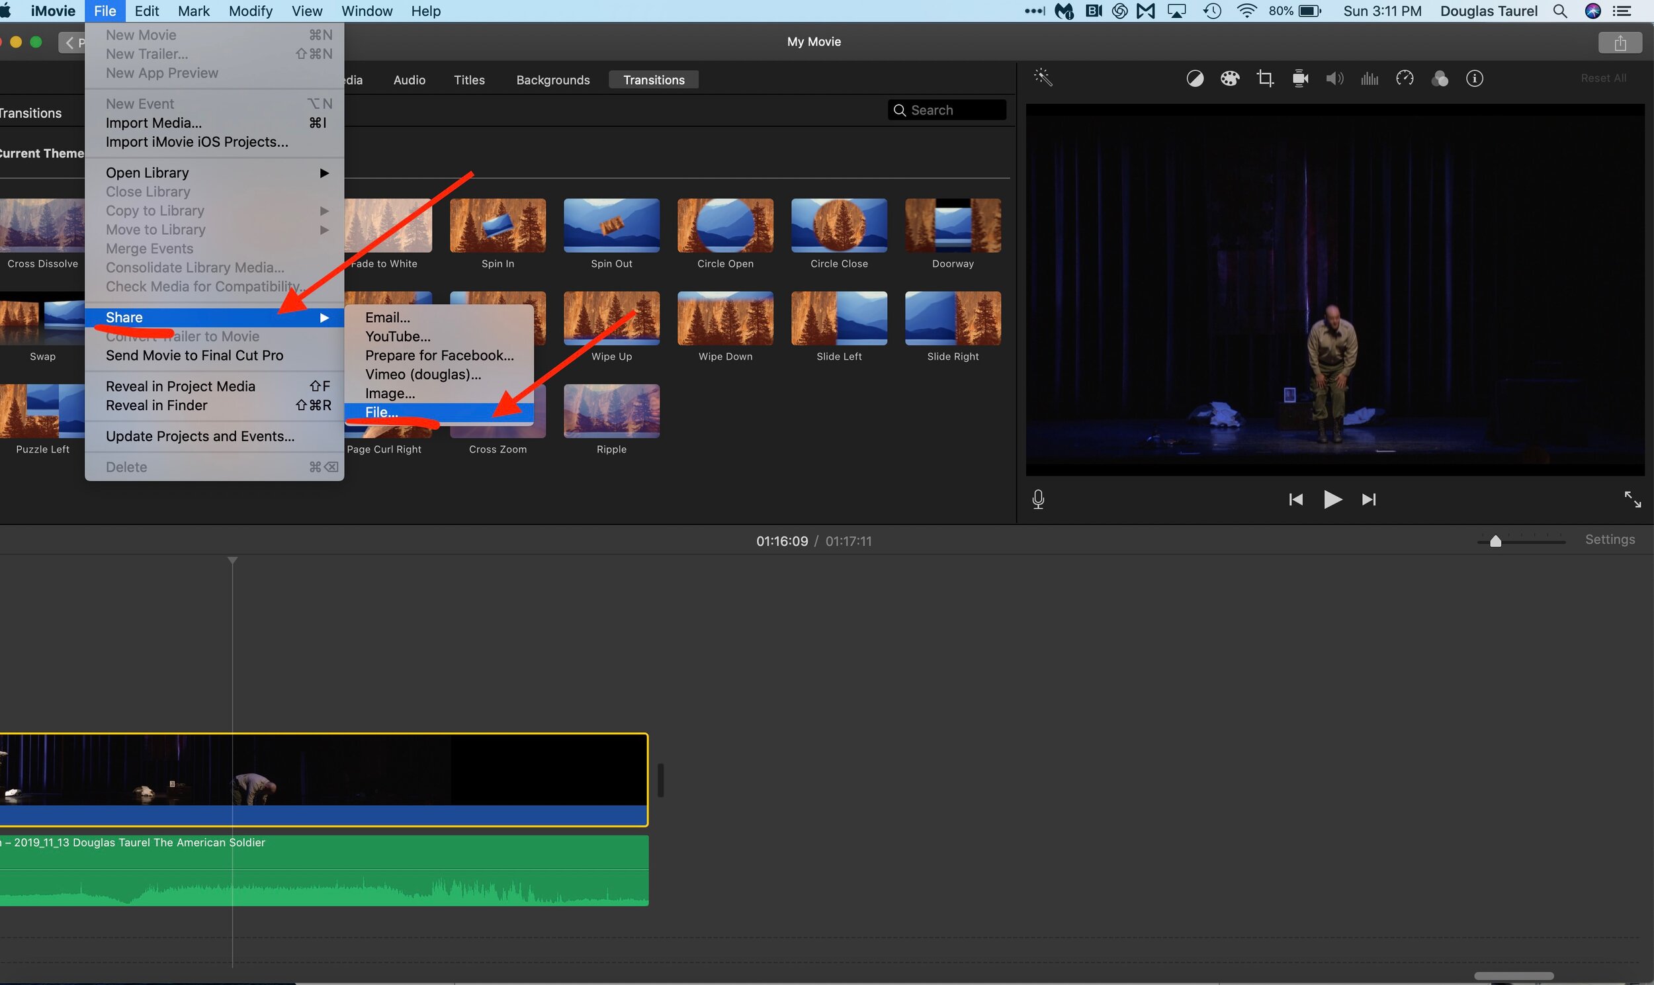Select Image... share option
This screenshot has height=985, width=1654.
[439, 394]
